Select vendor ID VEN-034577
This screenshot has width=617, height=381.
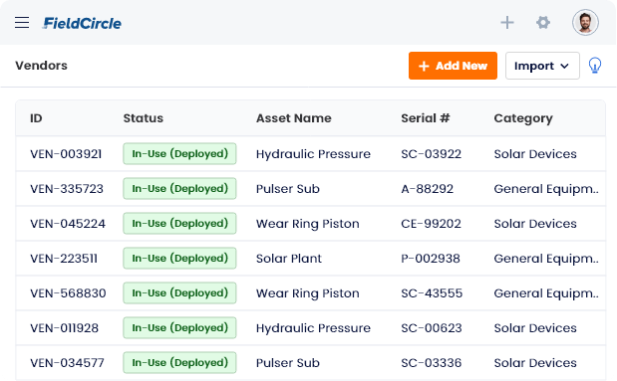click(x=67, y=363)
